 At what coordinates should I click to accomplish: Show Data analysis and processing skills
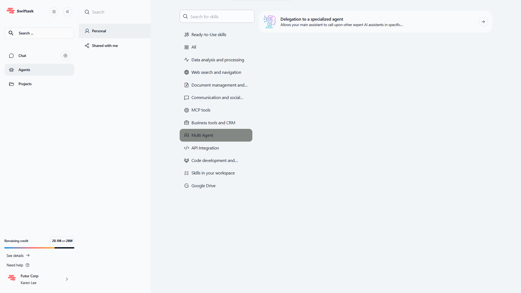[218, 60]
